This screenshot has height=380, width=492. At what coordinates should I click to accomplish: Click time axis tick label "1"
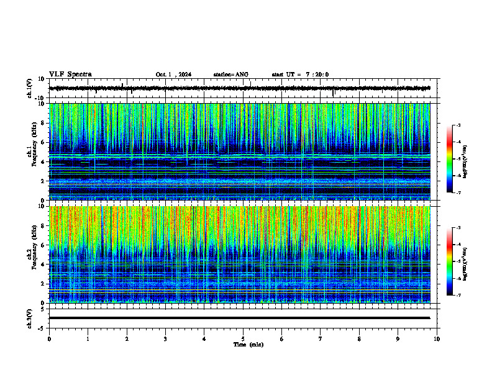tap(88, 339)
